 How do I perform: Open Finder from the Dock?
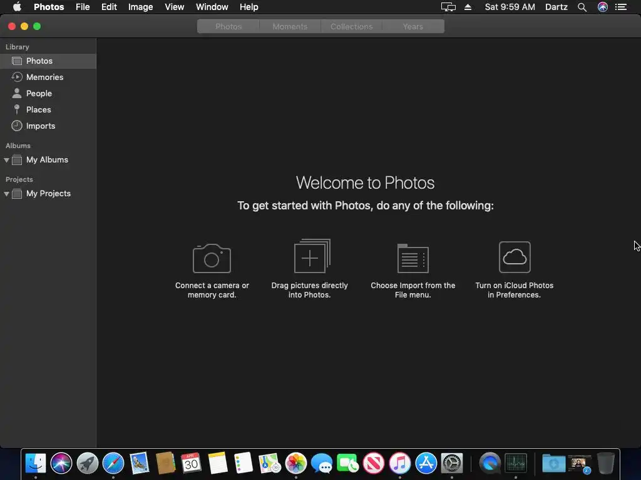tap(36, 463)
